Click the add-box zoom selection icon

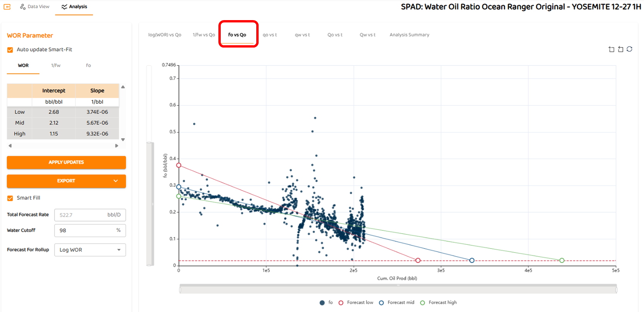(x=611, y=49)
